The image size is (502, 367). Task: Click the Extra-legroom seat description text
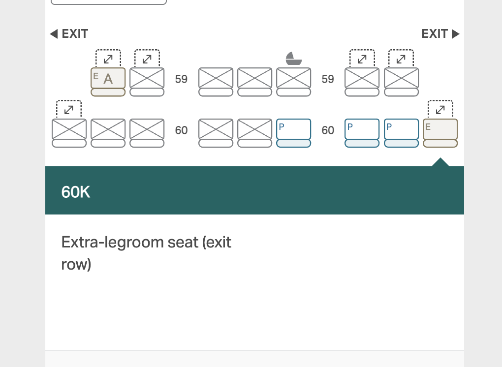146,253
